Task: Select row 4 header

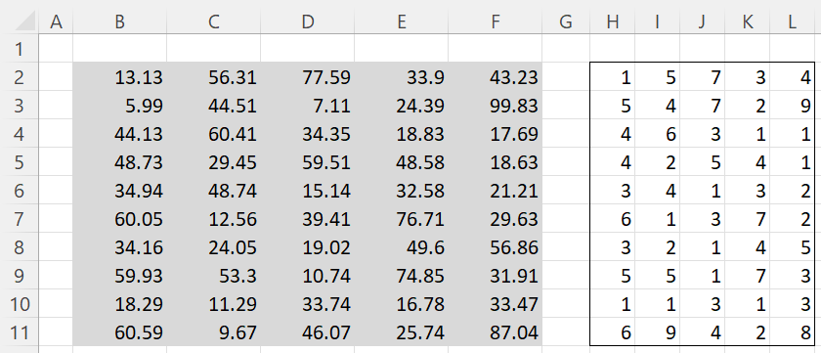Action: [20, 134]
